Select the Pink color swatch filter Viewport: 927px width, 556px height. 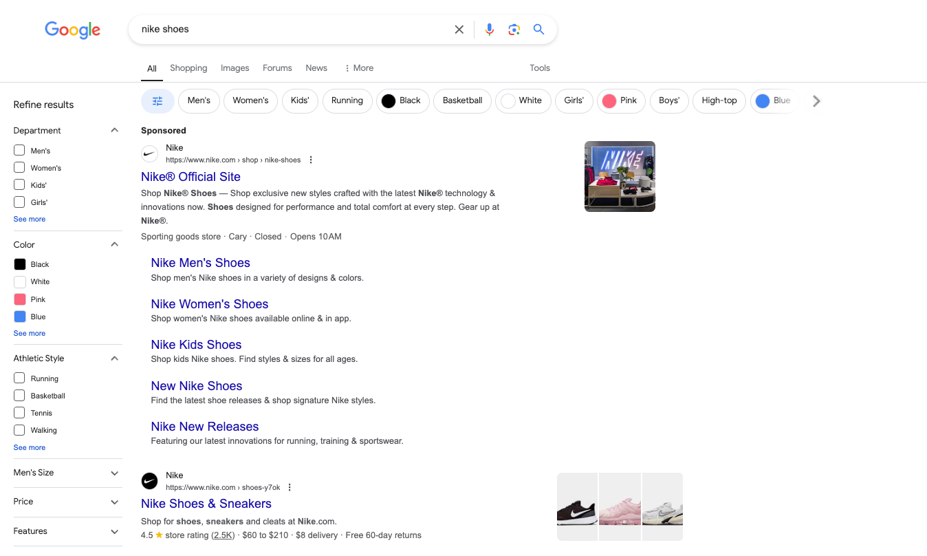(x=20, y=299)
